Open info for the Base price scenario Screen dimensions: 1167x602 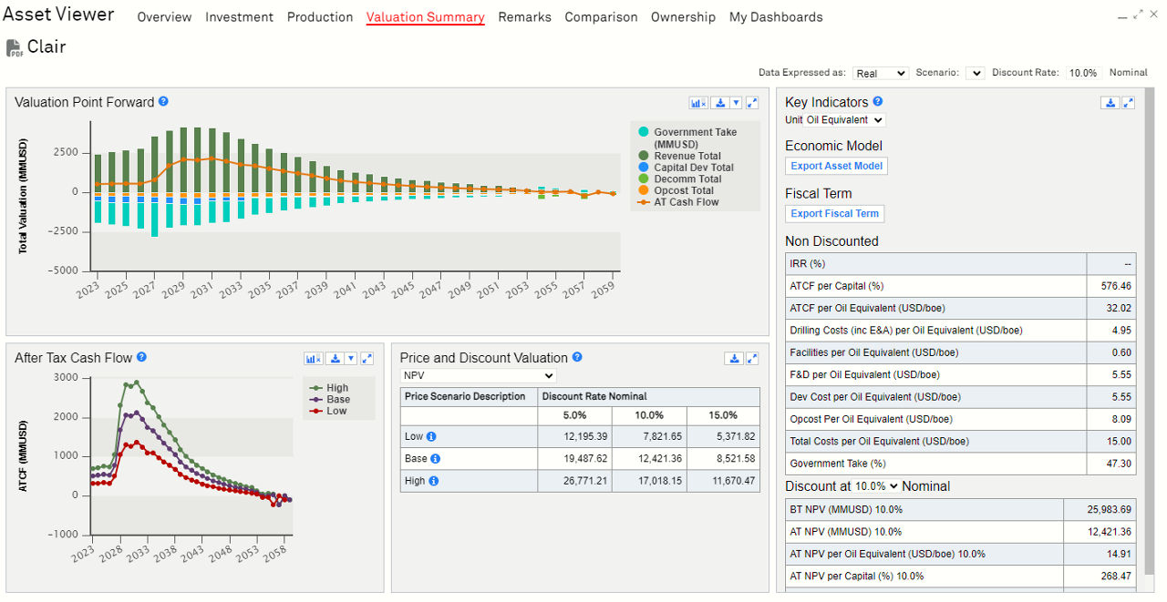(x=436, y=459)
